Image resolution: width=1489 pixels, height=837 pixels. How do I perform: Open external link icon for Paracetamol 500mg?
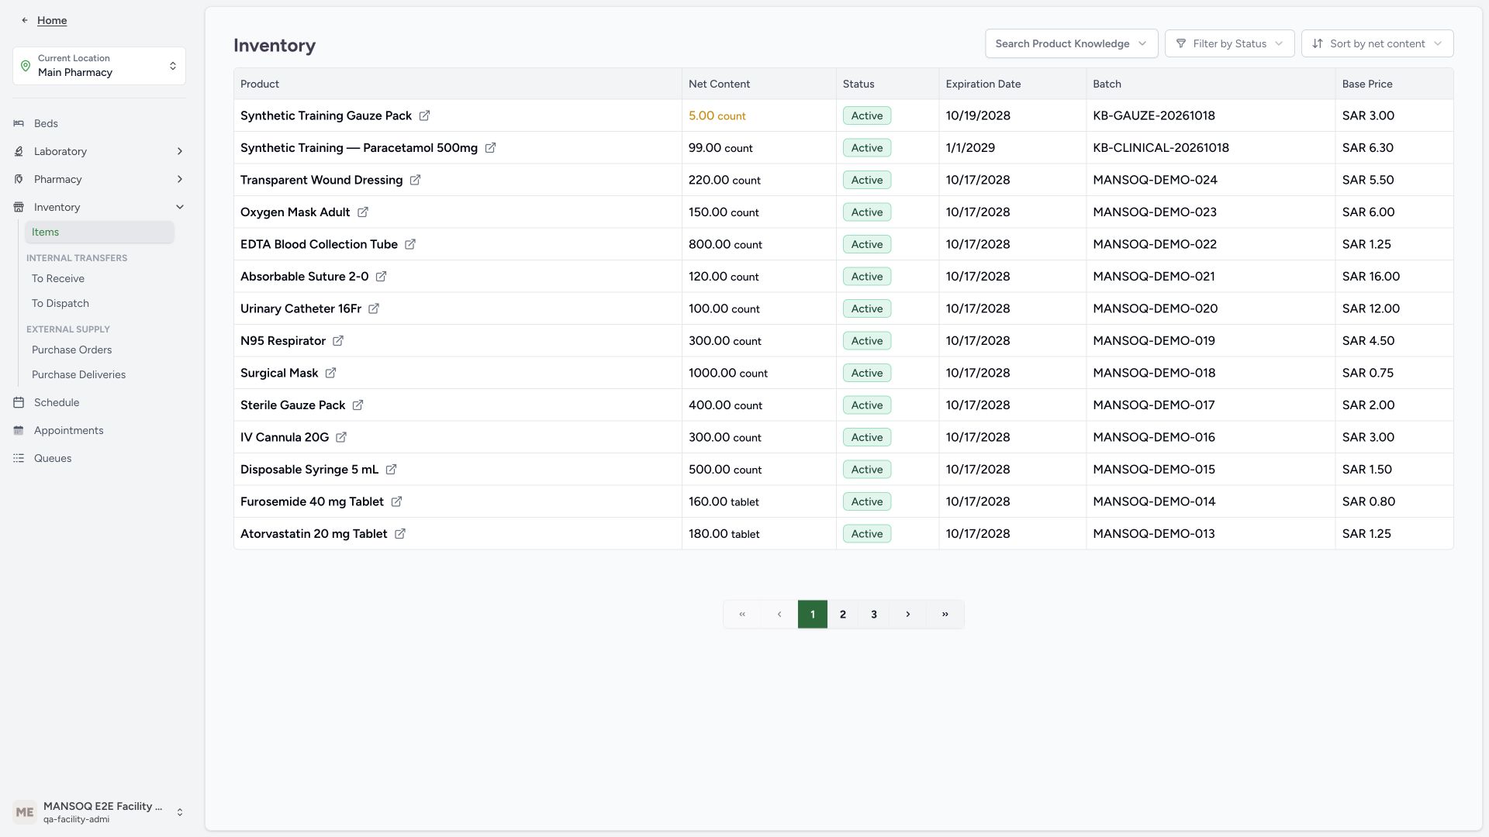490,148
